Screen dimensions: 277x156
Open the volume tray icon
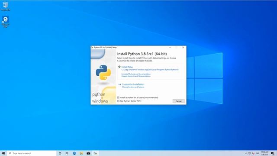tap(253, 153)
